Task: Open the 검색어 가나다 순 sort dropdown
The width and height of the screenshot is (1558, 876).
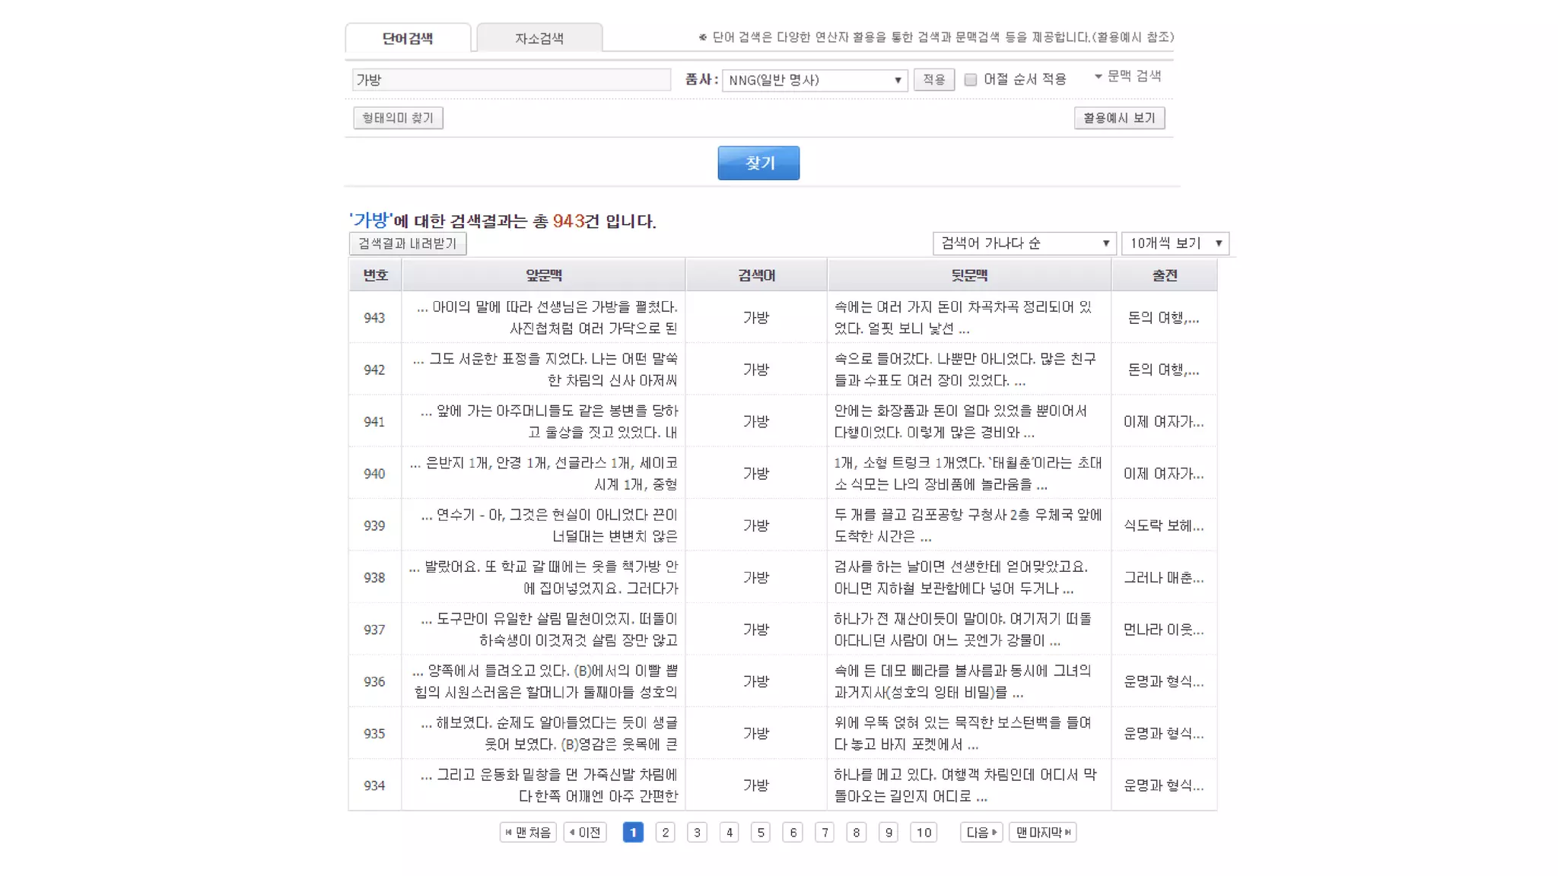Action: (1024, 243)
